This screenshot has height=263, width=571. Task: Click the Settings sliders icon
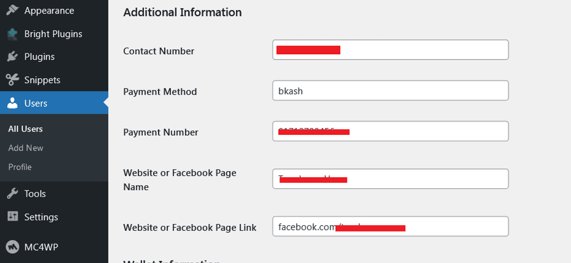(13, 217)
